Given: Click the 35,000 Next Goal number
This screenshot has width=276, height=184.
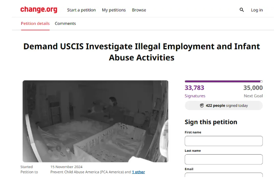Looking at the screenshot, I should [253, 88].
